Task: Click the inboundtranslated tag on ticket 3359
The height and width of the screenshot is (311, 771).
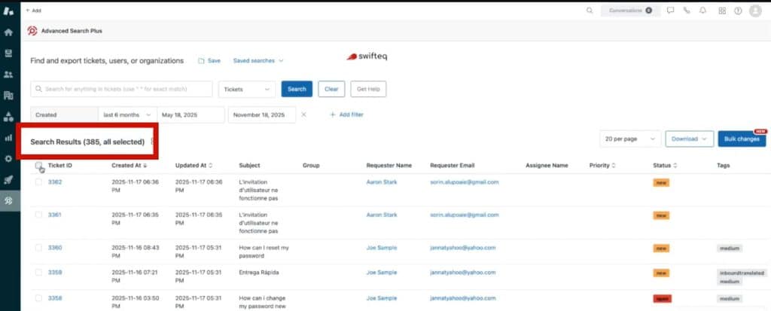Action: coord(742,273)
